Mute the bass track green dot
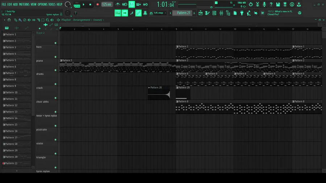This screenshot has height=183, width=326. pos(55,57)
